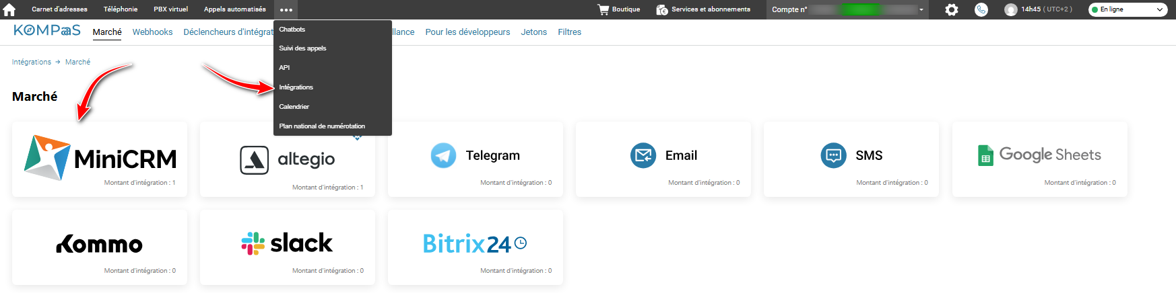Image resolution: width=1176 pixels, height=293 pixels.
Task: Switch to the Filtres tab
Action: (x=570, y=32)
